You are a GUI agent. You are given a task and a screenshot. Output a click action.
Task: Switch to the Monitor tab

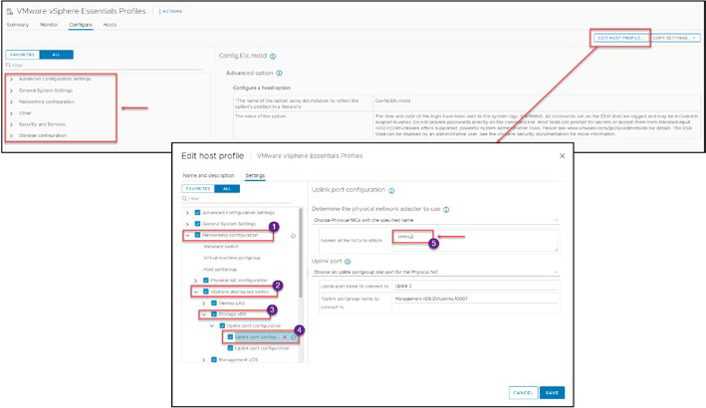[x=49, y=25]
